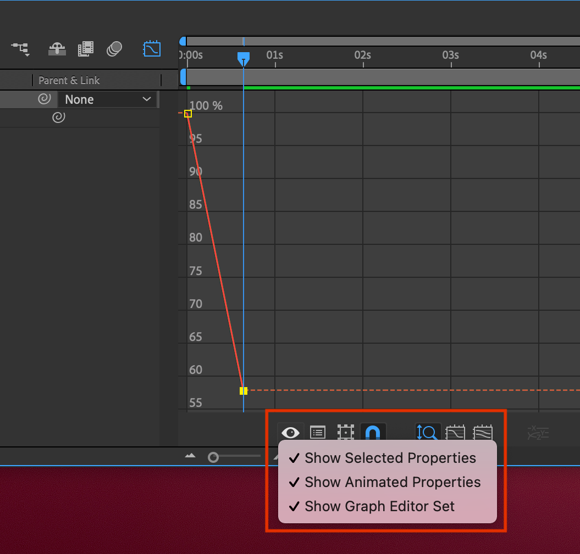Viewport: 580px width, 554px height.
Task: Enable hiding of shy layers
Action: pyautogui.click(x=57, y=49)
